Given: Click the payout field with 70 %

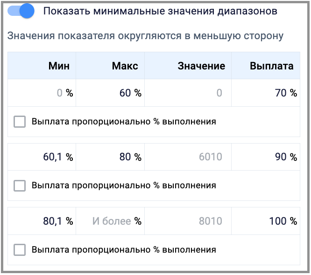Looking at the screenshot, I should (x=266, y=93).
